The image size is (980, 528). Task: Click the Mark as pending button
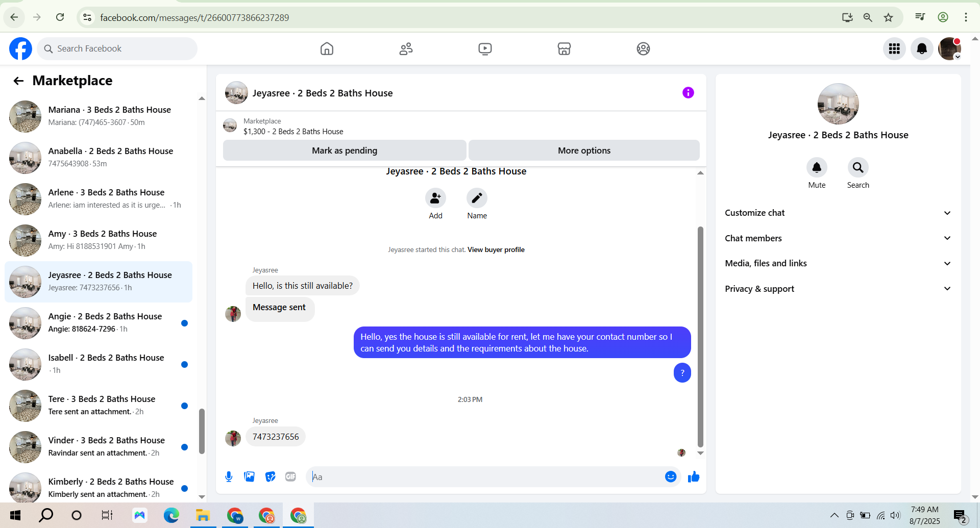345,150
